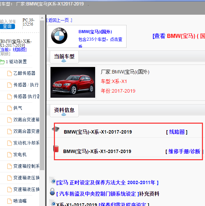Click the red BMW X1 car thumbnail
The height and width of the screenshot is (206, 205).
pos(73,82)
